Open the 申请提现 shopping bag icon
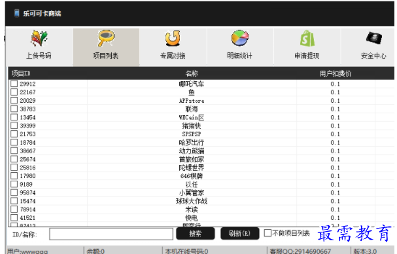 click(307, 39)
